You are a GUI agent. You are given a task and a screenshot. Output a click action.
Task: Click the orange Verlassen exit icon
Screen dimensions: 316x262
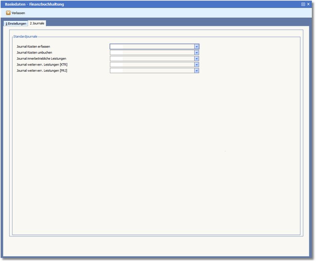(8, 13)
